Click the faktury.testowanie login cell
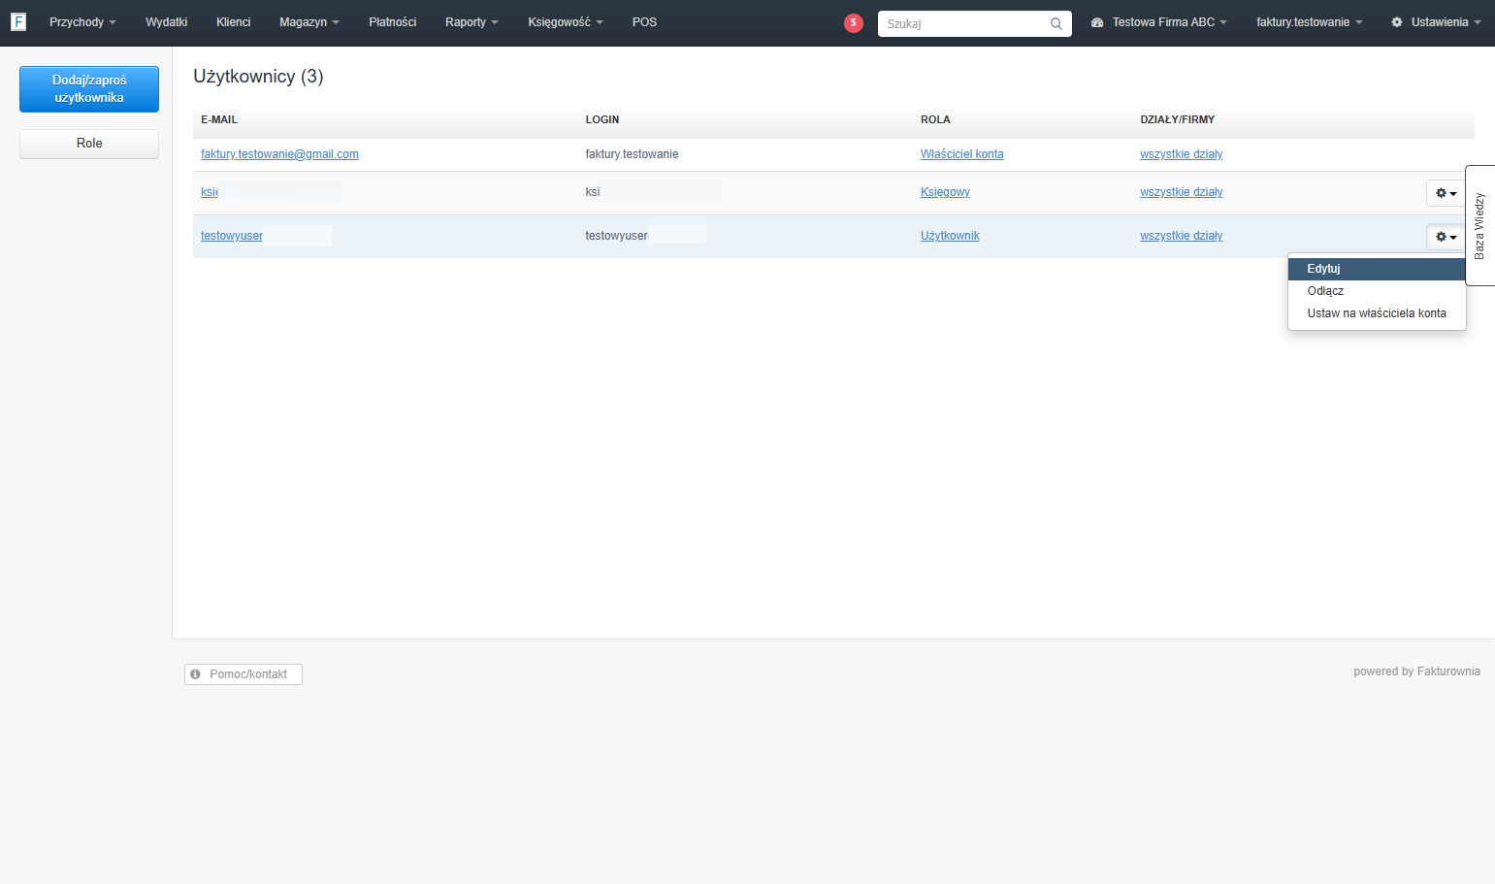 (632, 154)
